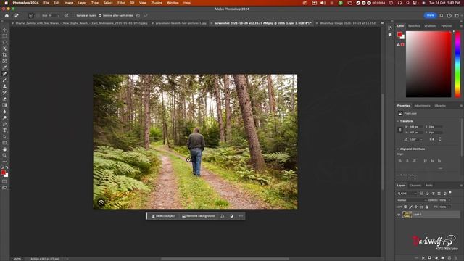The height and width of the screenshot is (261, 464).
Task: Switch to the Swatches tab
Action: (414, 26)
